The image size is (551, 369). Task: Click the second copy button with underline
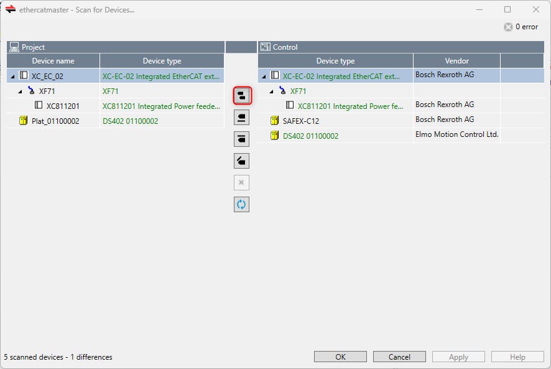point(241,117)
